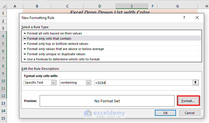Click the Cancel button
This screenshot has height=123, width=209.
[x=190, y=113]
